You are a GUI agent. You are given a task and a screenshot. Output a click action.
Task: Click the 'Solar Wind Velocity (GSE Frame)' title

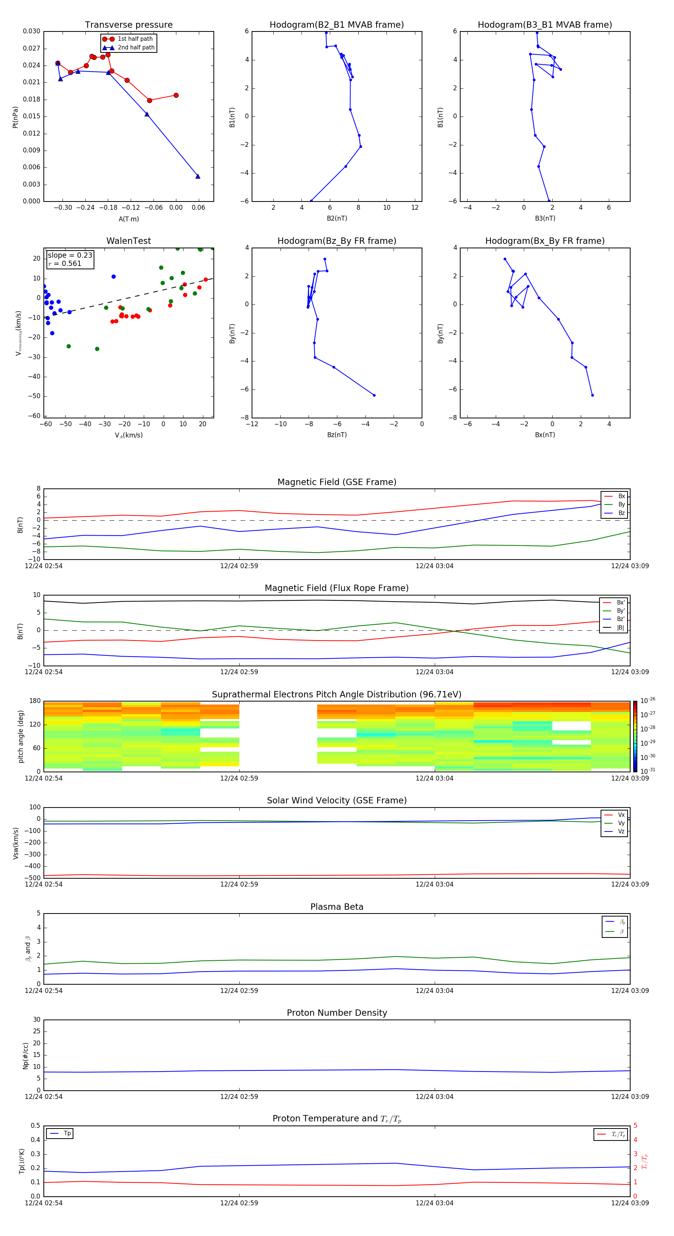point(337,800)
